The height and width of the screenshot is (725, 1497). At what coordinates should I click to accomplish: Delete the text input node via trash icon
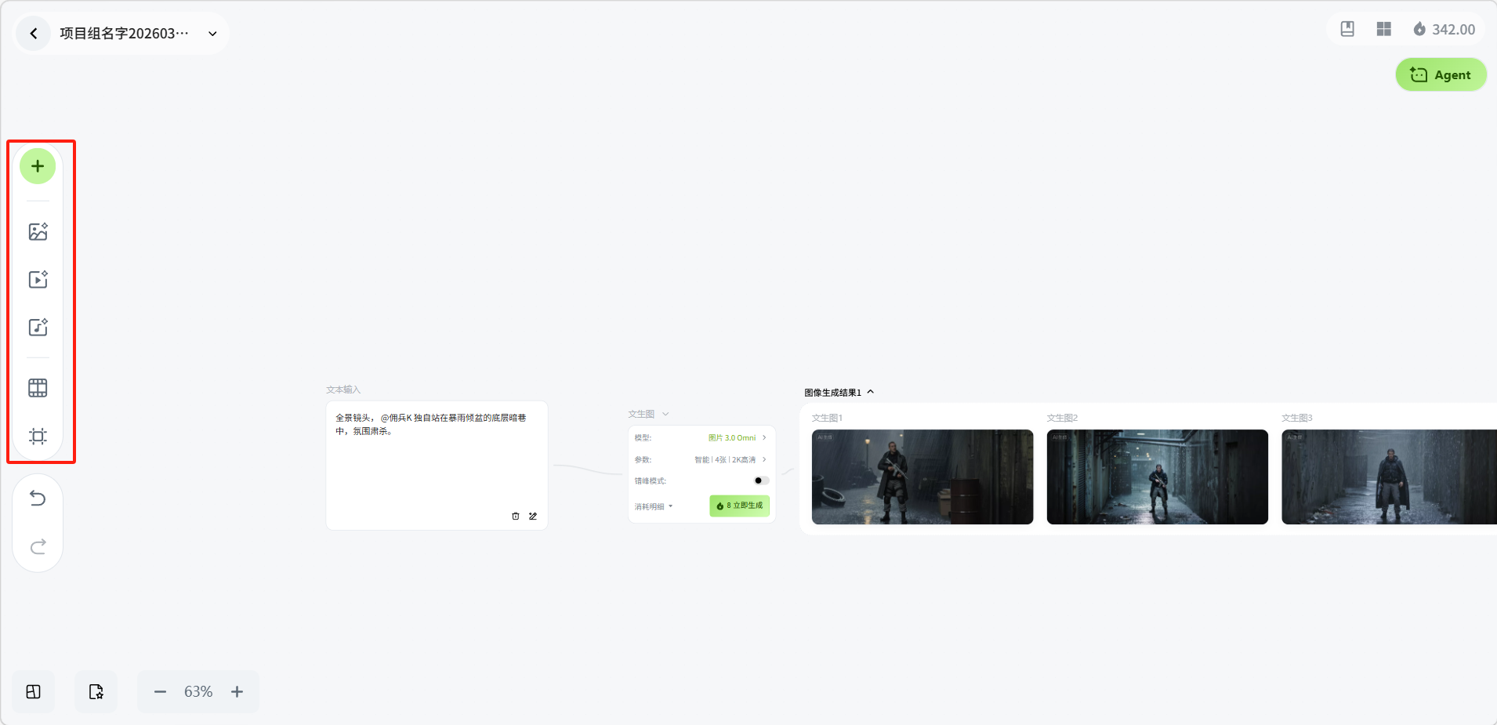pyautogui.click(x=515, y=517)
